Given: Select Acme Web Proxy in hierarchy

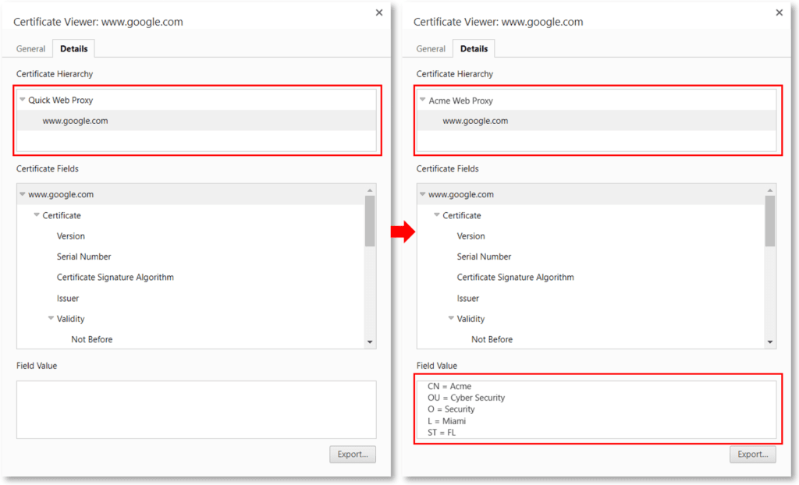Looking at the screenshot, I should [x=460, y=101].
